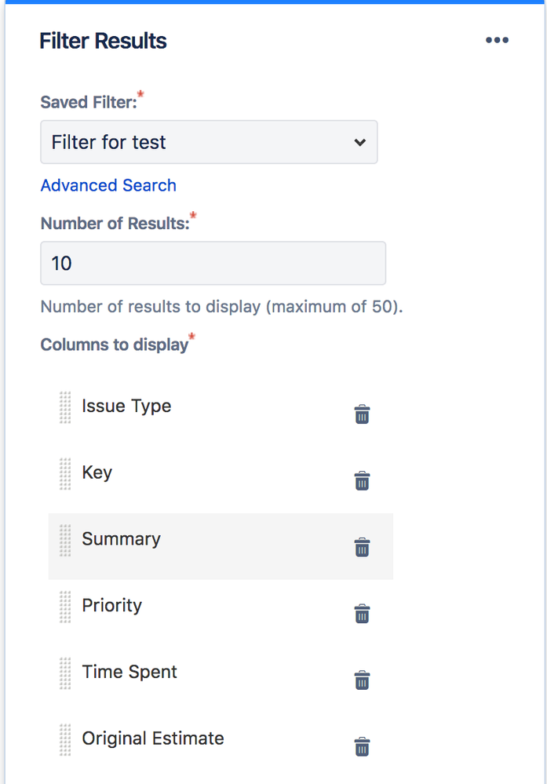The image size is (547, 784).
Task: Select the drag handle next to Summary
Action: pos(65,542)
